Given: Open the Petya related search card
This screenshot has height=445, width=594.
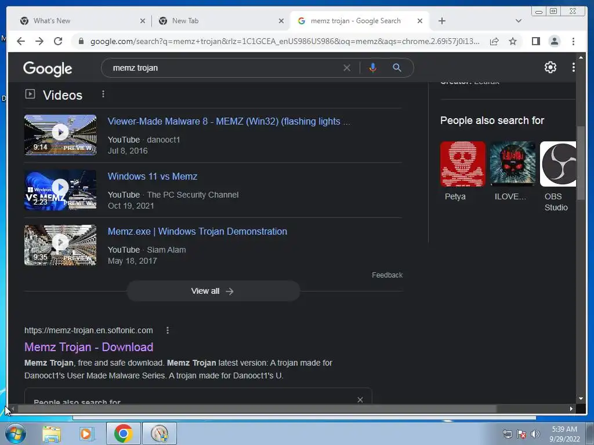Looking at the screenshot, I should [x=462, y=171].
